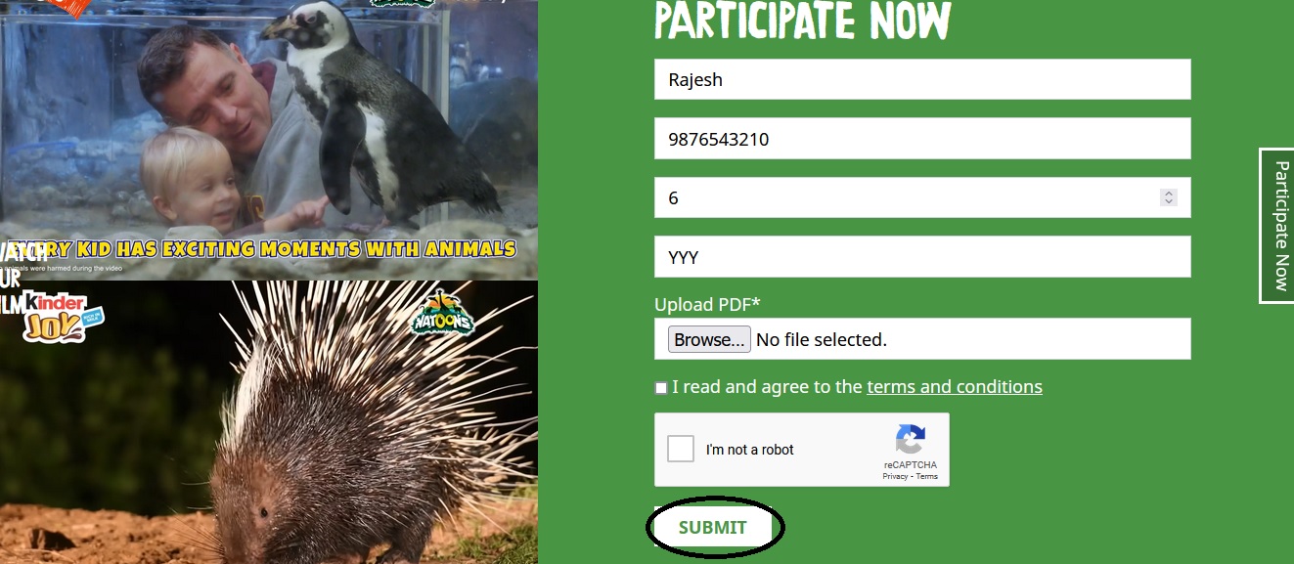
Task: Open the reCAPTCHA Terms link
Action: point(927,477)
